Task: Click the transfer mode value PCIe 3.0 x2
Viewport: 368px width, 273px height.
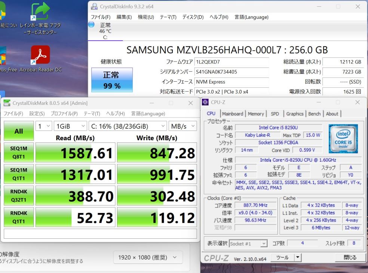Action: (x=231, y=92)
